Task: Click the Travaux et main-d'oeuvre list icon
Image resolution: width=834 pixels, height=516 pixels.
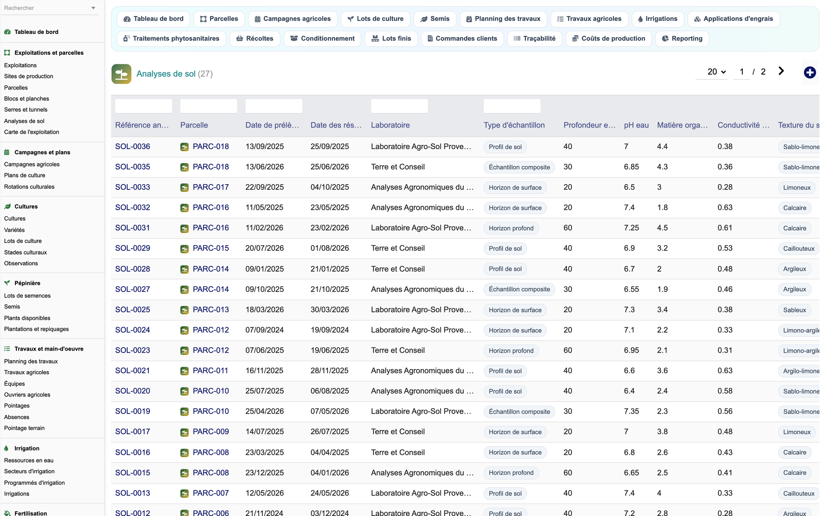Action: [x=7, y=349]
